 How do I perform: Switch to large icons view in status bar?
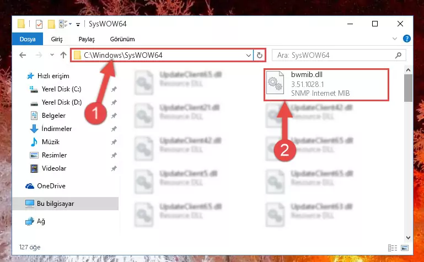pyautogui.click(x=405, y=248)
